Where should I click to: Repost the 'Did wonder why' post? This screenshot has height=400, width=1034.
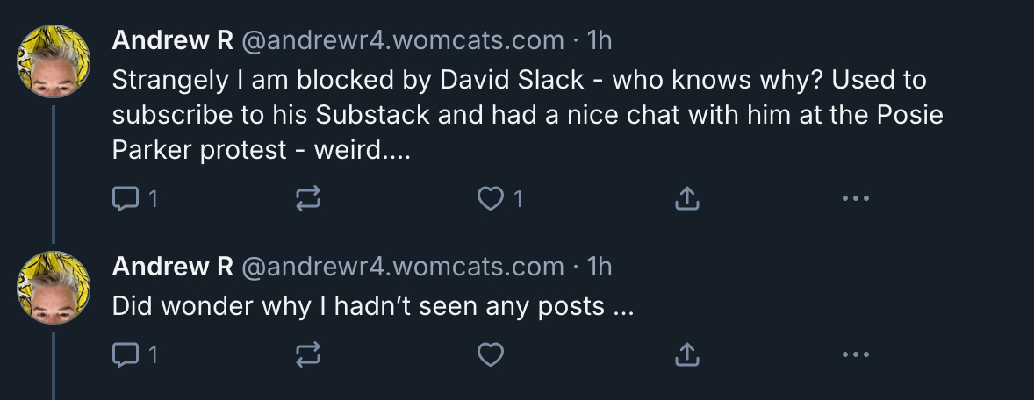point(307,354)
